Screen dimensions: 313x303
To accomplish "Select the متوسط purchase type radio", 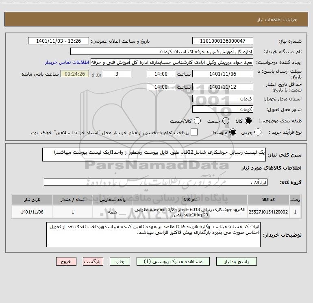I will 233,132.
